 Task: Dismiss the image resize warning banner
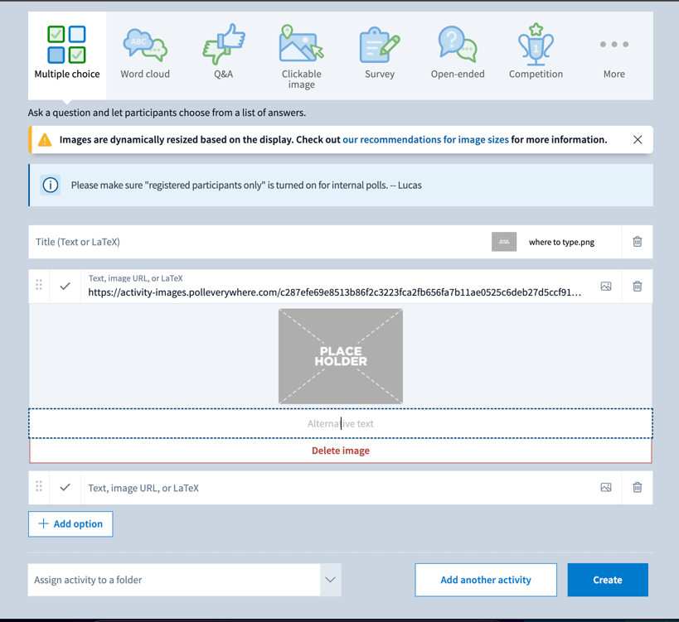638,140
